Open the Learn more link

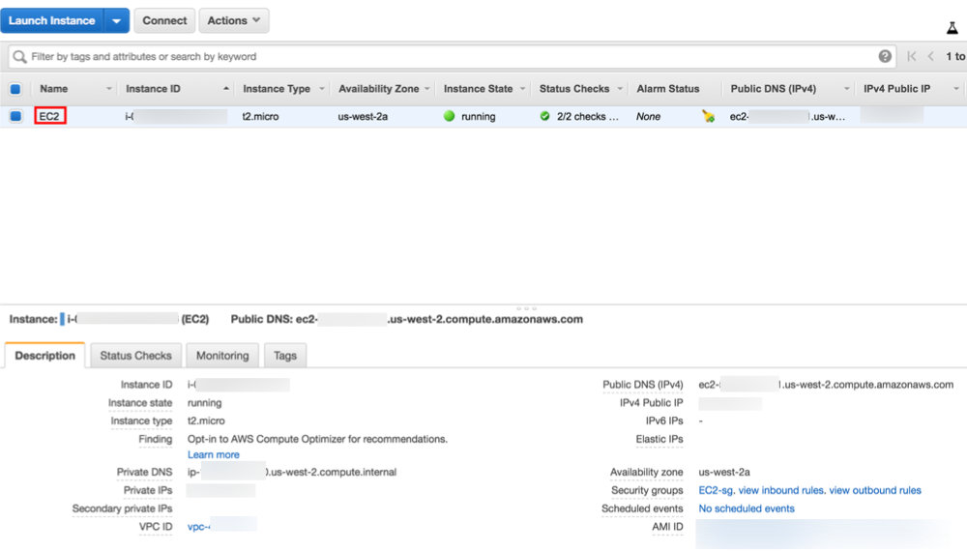coord(214,455)
